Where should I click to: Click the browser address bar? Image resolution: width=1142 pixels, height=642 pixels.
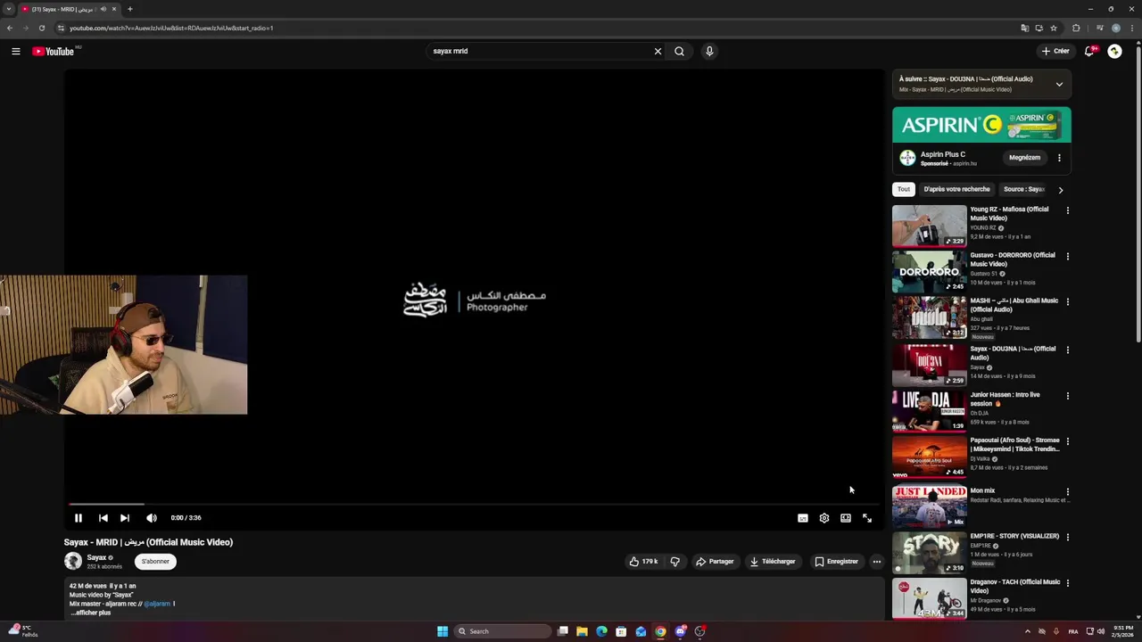535,28
